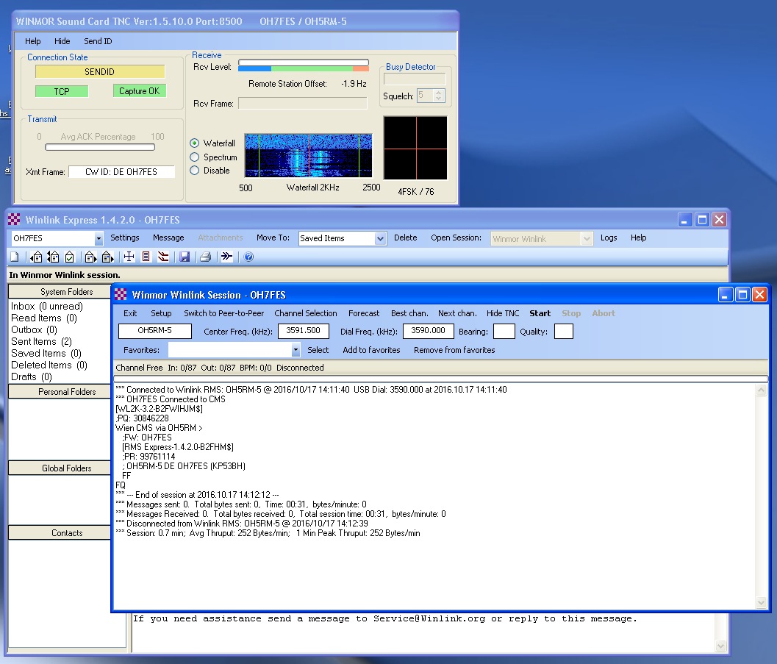Click Exit in the session window menu
The width and height of the screenshot is (777, 664).
tap(130, 313)
